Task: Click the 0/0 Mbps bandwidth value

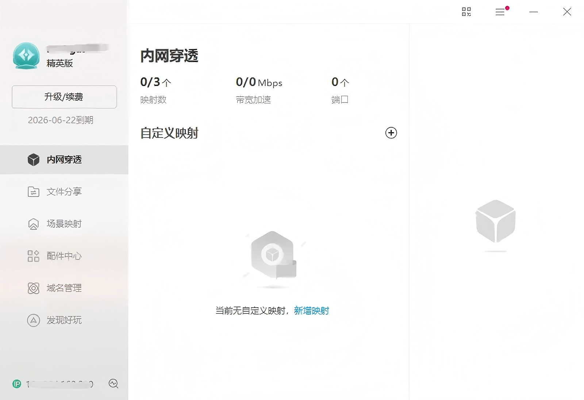Action: click(259, 82)
